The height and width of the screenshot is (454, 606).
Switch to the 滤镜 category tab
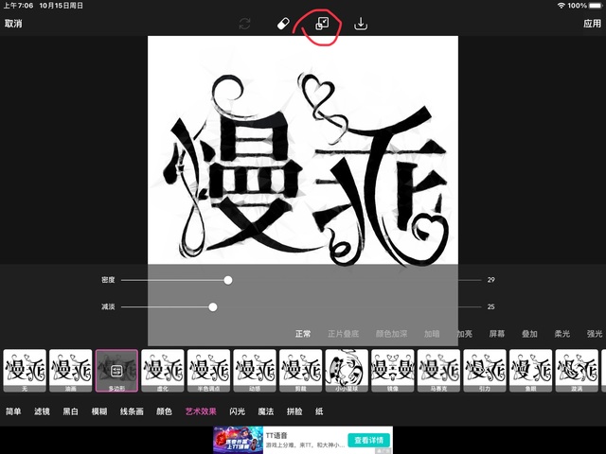pyautogui.click(x=42, y=411)
